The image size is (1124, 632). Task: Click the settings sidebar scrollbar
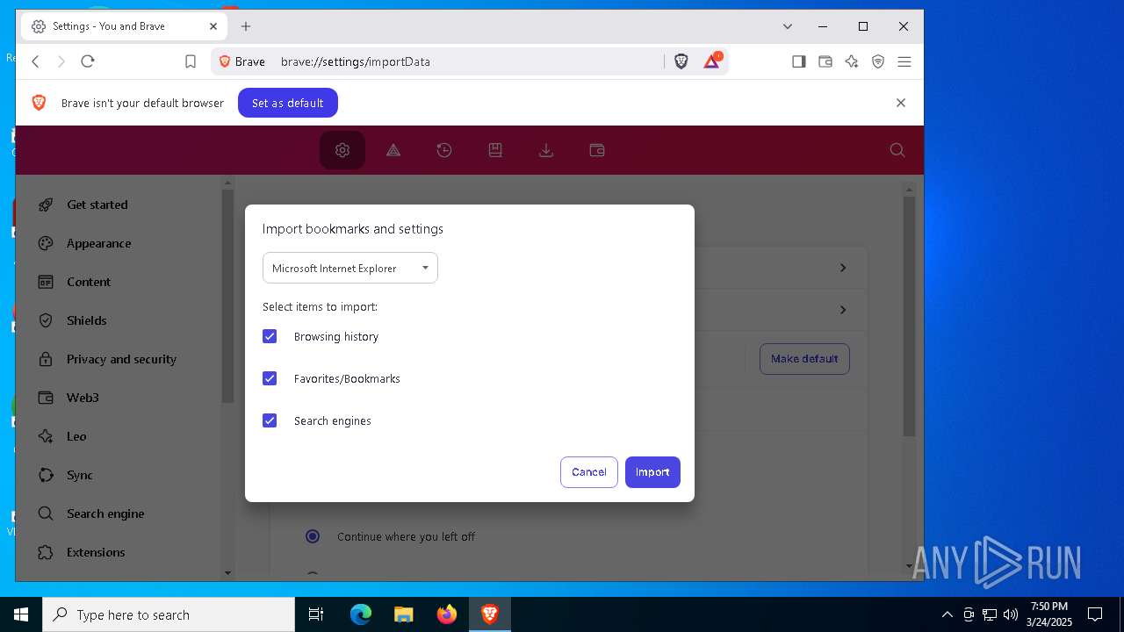click(227, 297)
